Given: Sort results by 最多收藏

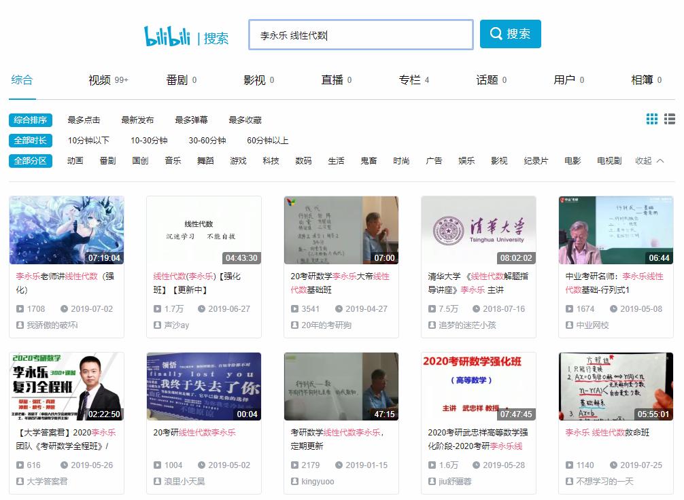Looking at the screenshot, I should pyautogui.click(x=245, y=120).
